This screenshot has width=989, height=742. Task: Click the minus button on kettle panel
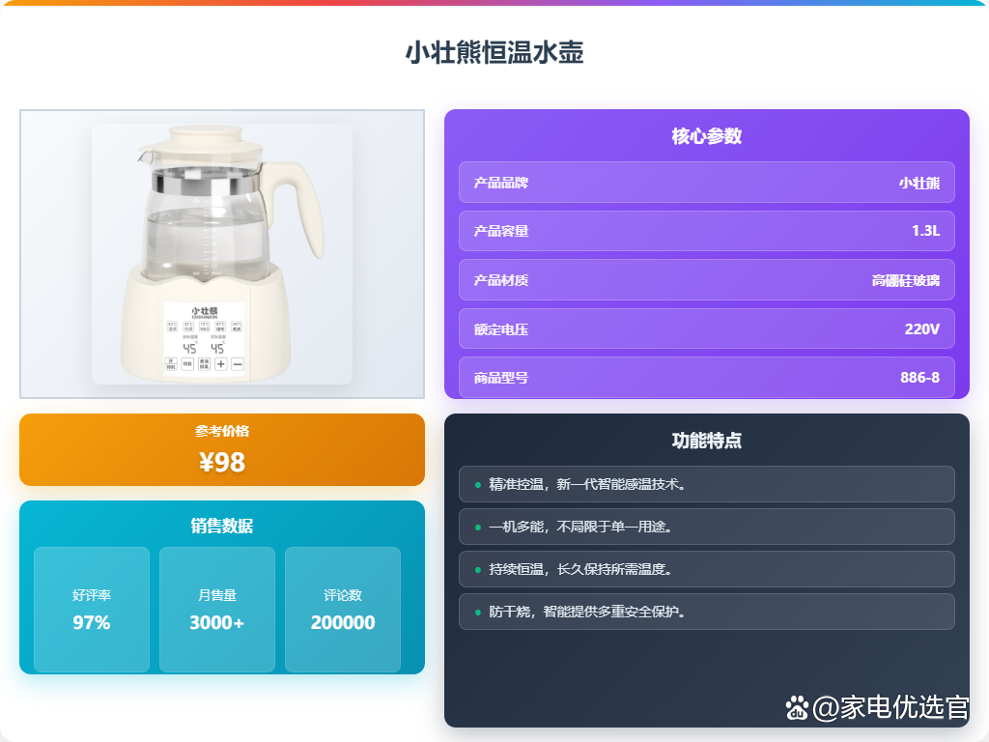(238, 364)
